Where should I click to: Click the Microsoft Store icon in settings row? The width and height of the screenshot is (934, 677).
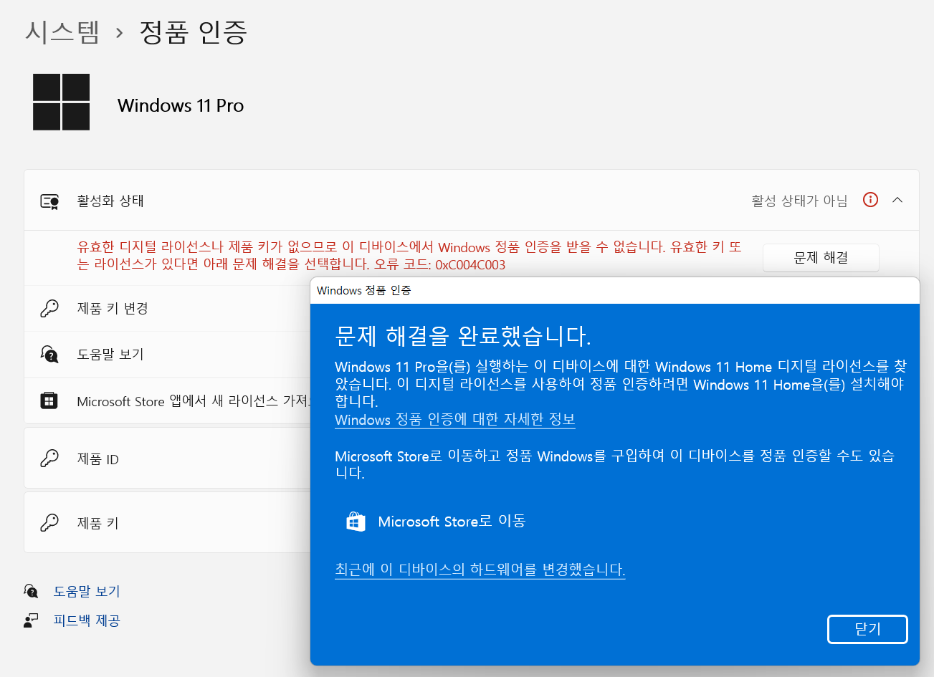tap(49, 400)
